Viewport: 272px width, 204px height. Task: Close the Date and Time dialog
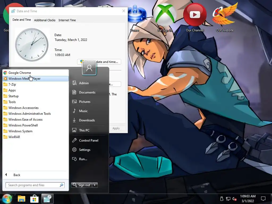(124, 11)
